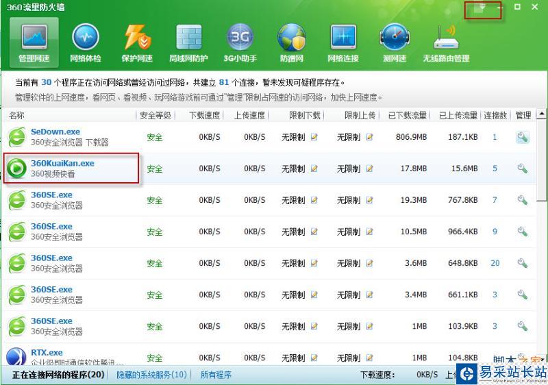This screenshot has height=385, width=548.
Task: Click the manage wrench for 360KuaiKan.exe
Action: [523, 169]
